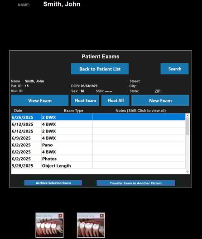Image resolution: width=202 pixels, height=239 pixels.
Task: Click Transfer Exam to Another Patient
Action: pyautogui.click(x=136, y=183)
